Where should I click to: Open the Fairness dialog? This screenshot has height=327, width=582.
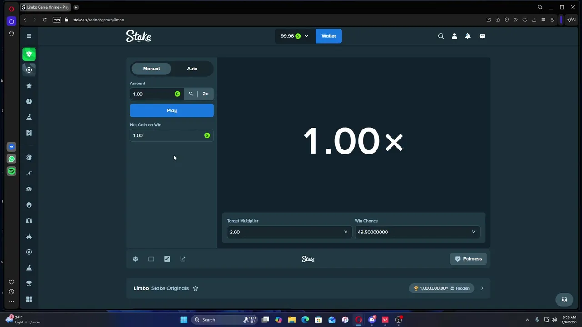click(468, 259)
